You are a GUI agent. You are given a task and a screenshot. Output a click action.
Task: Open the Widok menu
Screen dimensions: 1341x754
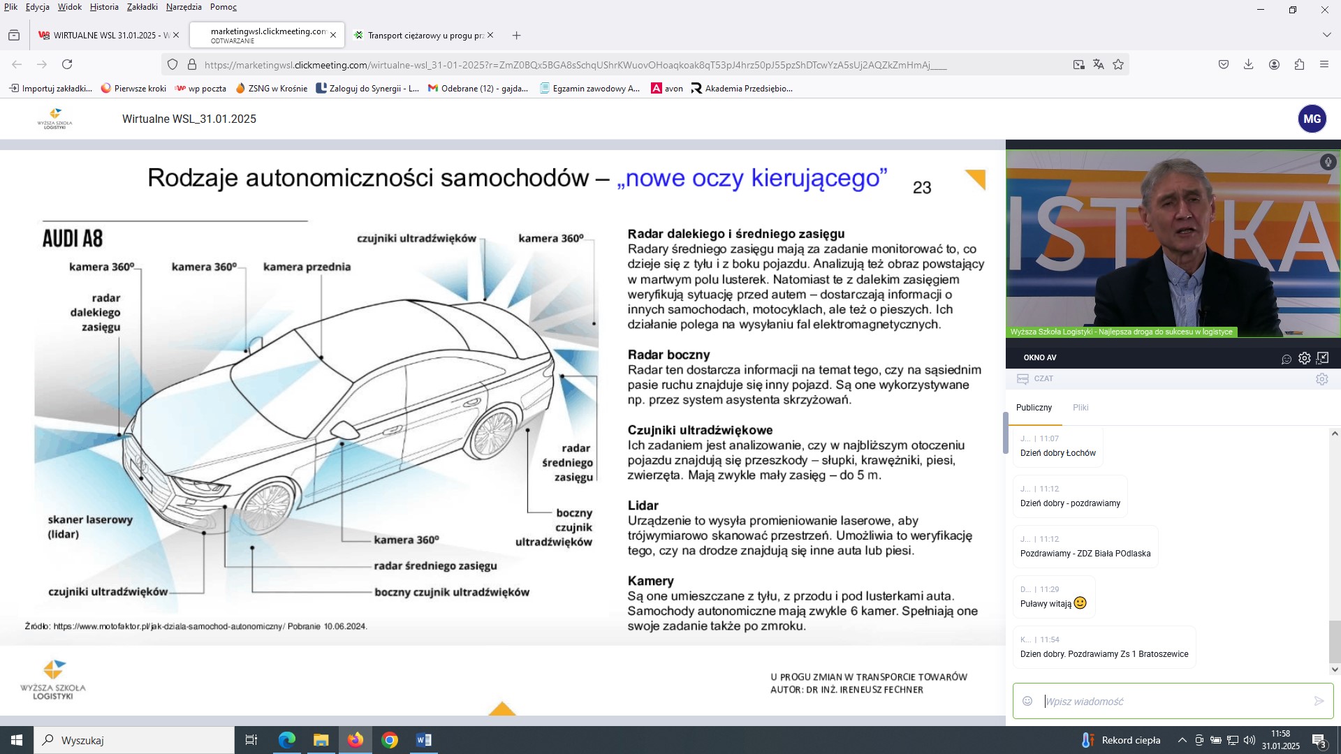coord(70,7)
